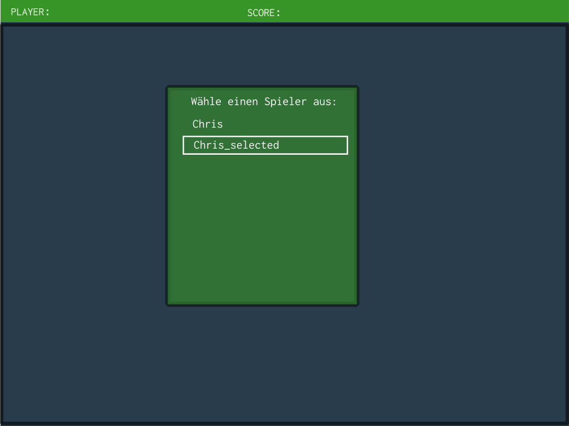This screenshot has width=569, height=426.
Task: Click the word 'Wähle' in dialog title
Action: [206, 102]
